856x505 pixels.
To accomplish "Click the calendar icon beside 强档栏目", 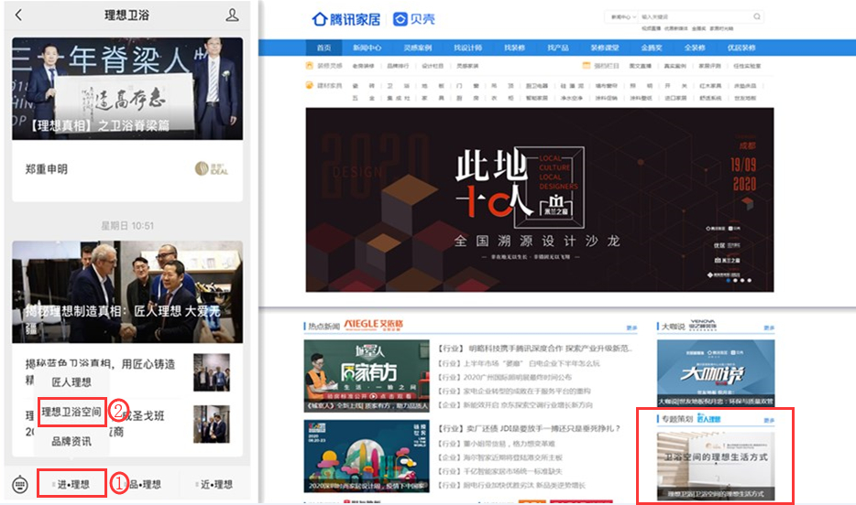I will 587,65.
